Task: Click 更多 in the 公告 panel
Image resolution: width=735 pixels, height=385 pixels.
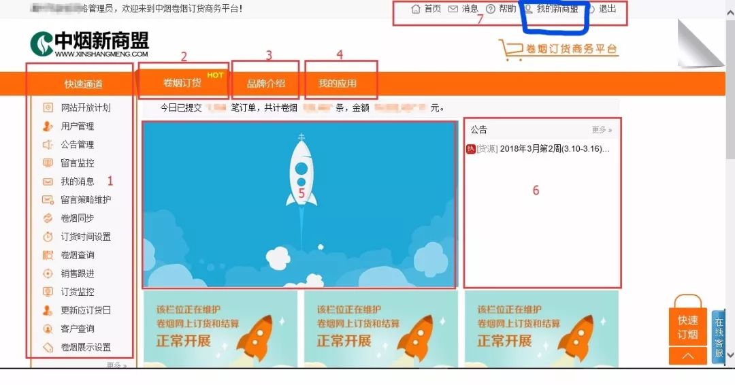Action: tap(602, 130)
